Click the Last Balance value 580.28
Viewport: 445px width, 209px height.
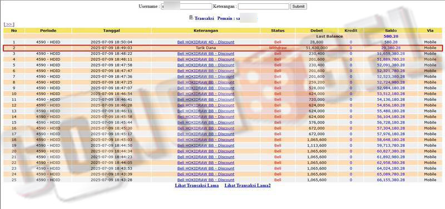coord(391,37)
